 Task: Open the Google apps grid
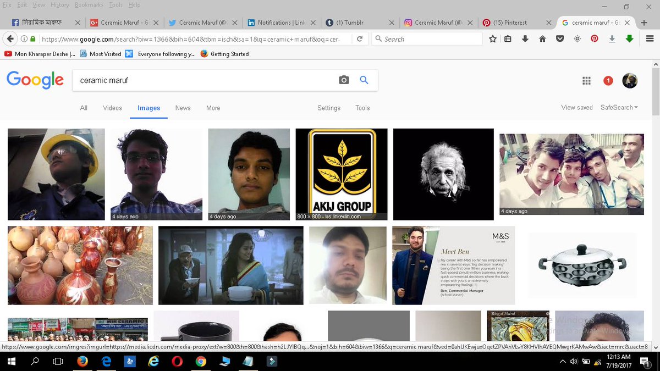click(586, 80)
